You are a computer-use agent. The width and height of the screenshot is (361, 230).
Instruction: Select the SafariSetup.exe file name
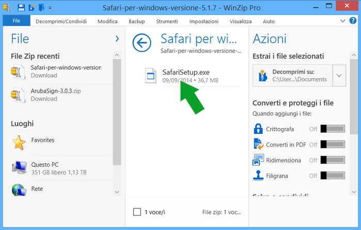tap(186, 72)
